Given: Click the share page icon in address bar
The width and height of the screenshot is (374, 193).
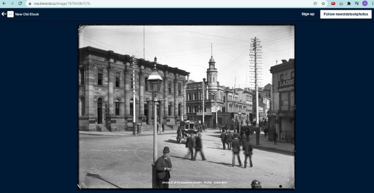Looking at the screenshot, I should (x=315, y=4).
